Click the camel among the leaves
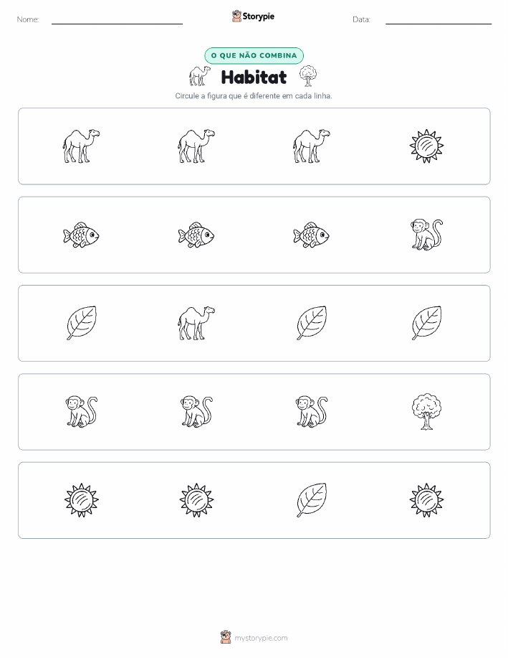This screenshot has height=658, width=508. click(x=196, y=323)
